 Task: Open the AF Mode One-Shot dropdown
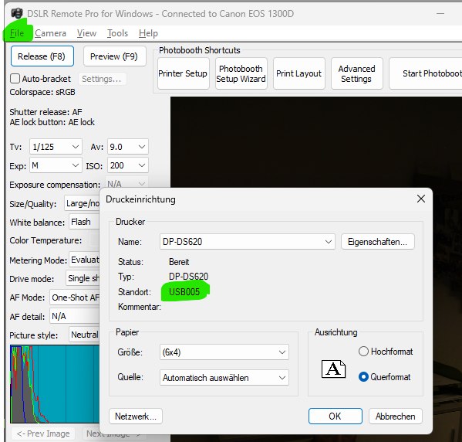point(75,297)
